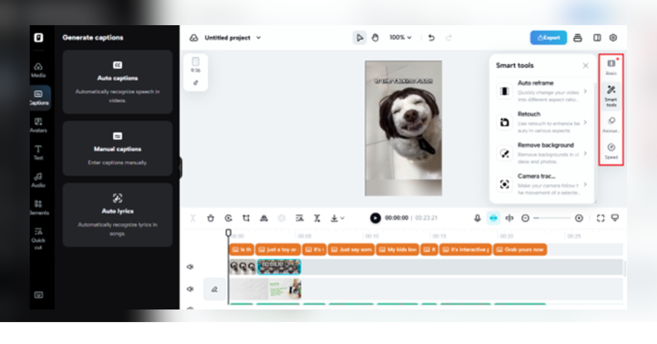Viewport: 657px width, 344px height.
Task: Mute the second video track
Action: click(190, 289)
